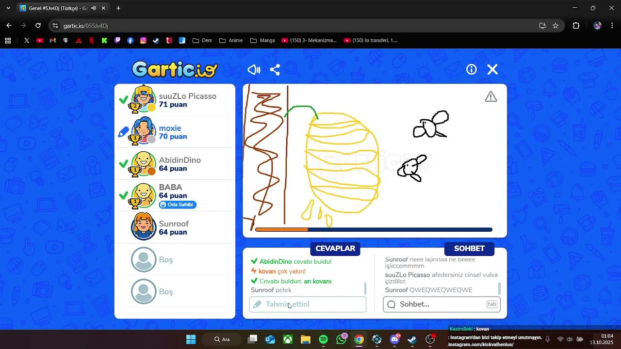Mute the tab audio indicator

click(x=94, y=8)
